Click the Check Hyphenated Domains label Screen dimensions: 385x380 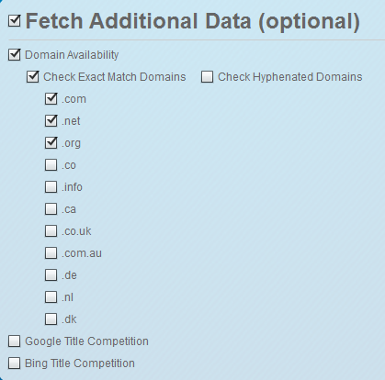290,77
